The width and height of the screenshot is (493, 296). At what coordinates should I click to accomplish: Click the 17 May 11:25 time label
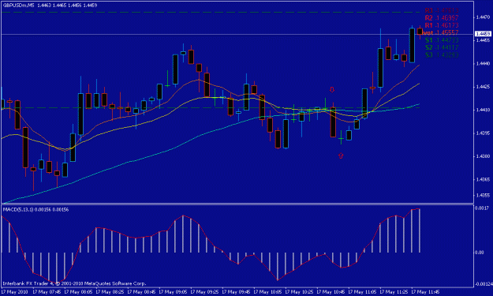pyautogui.click(x=394, y=292)
